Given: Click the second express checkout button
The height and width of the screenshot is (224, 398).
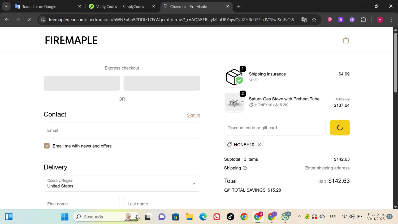Looking at the screenshot, I should pos(162,83).
